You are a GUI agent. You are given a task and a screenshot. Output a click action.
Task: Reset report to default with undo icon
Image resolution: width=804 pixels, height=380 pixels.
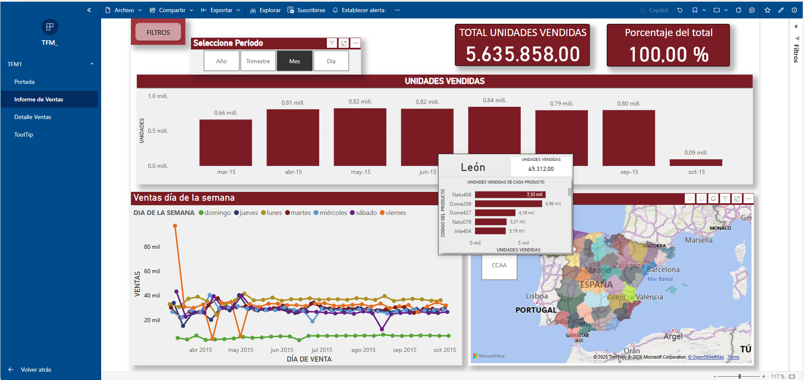point(680,10)
